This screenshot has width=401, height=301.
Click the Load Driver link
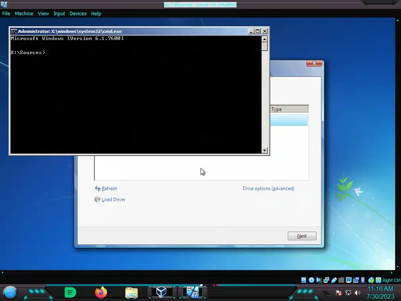[x=113, y=199]
